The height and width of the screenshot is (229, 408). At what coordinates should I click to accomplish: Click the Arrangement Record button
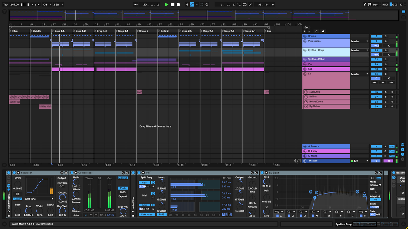click(178, 4)
